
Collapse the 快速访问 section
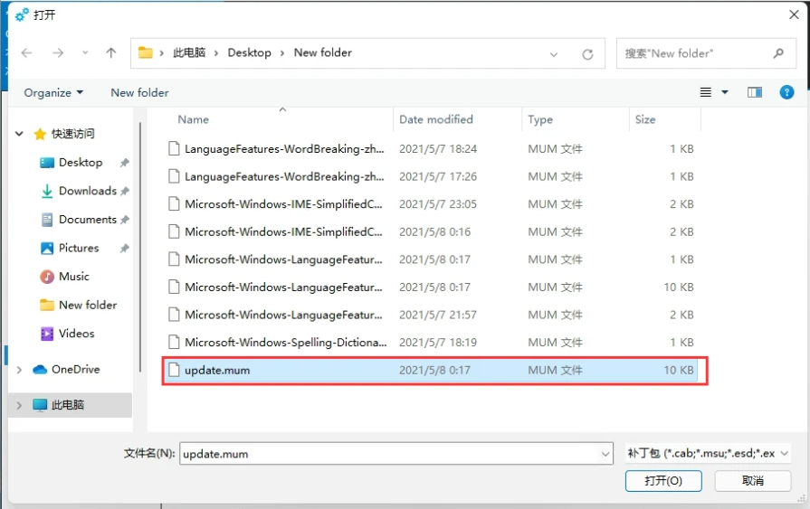[x=20, y=134]
